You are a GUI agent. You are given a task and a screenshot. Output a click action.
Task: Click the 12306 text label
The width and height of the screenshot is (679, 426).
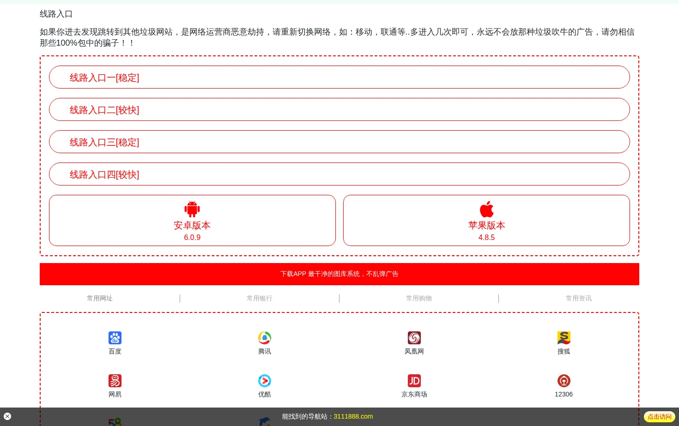[x=564, y=395]
